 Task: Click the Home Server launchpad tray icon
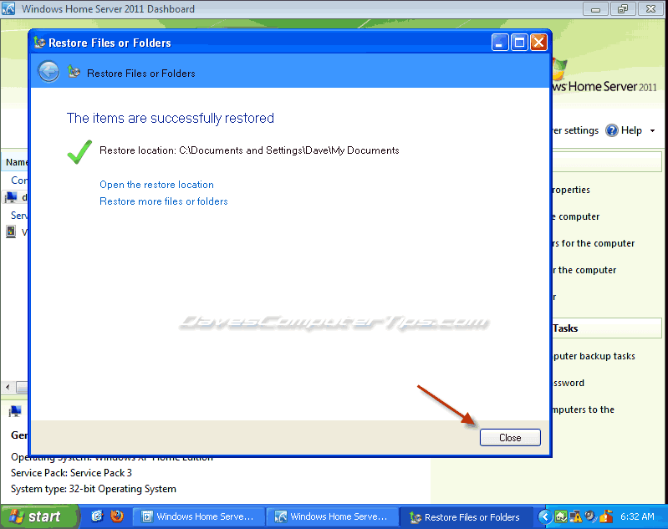pos(560,516)
